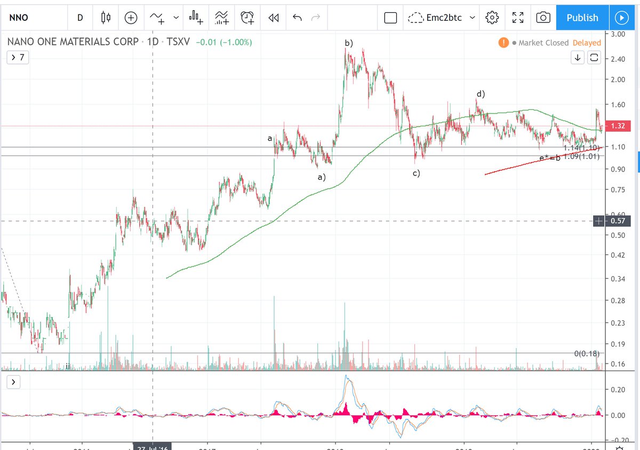
Task: Click the 0(0.18) fib level label
Action: pyautogui.click(x=587, y=353)
